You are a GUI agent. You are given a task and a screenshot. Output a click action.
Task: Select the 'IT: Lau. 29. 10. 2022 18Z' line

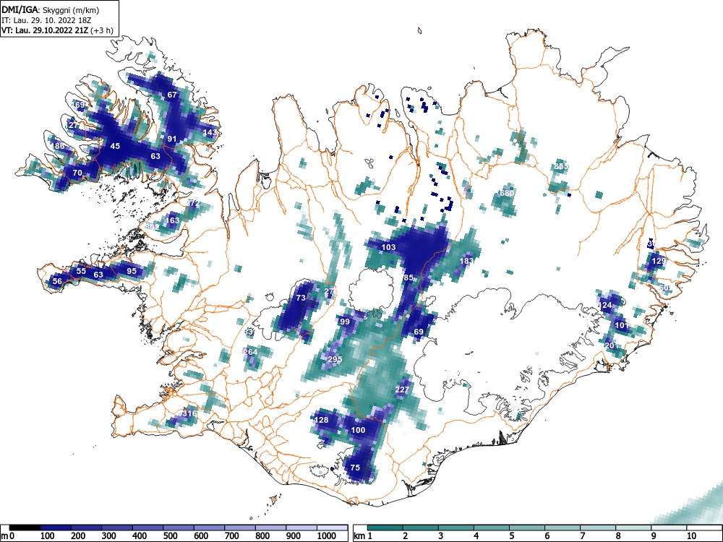click(x=46, y=20)
